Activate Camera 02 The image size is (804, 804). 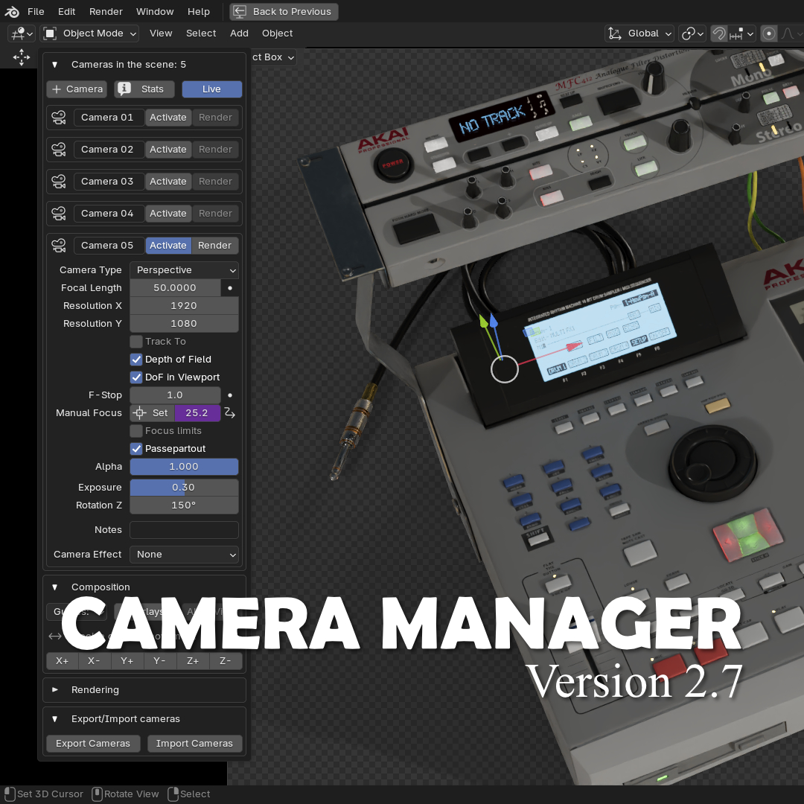(x=168, y=150)
